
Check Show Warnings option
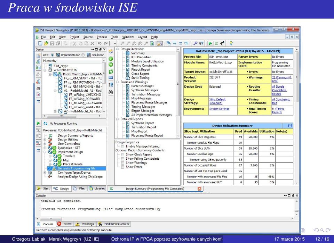click(122, 163)
